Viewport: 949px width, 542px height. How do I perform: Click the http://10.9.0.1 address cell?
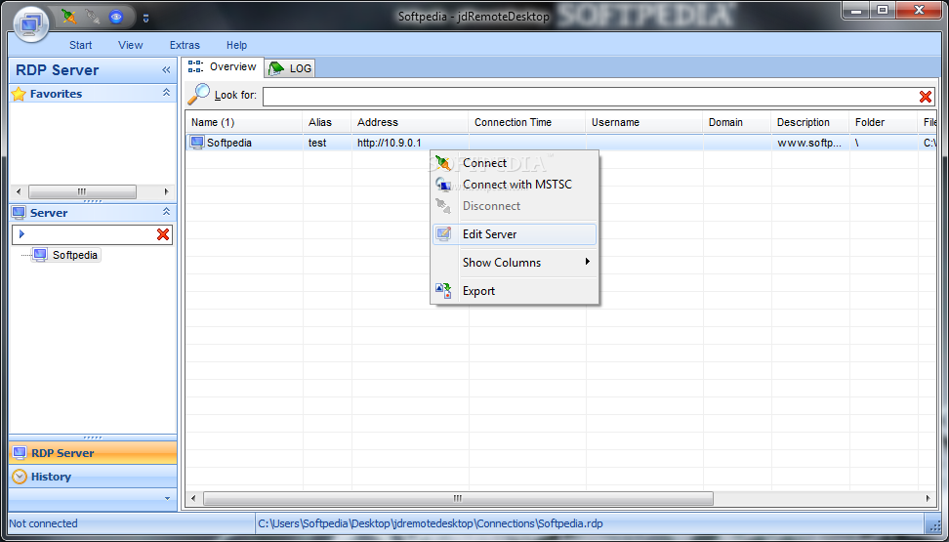390,143
